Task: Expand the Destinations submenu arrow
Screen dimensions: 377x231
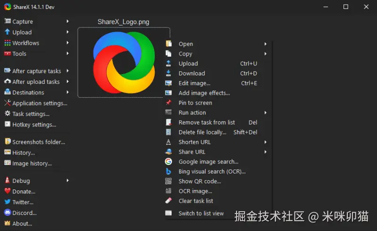Action: coord(67,92)
